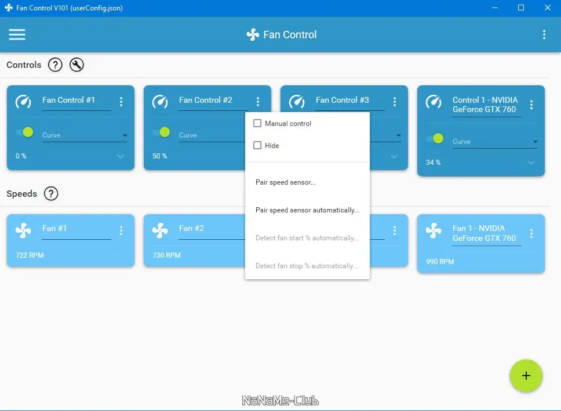
Task: Select Detect fan start % automatically...
Action: point(307,238)
